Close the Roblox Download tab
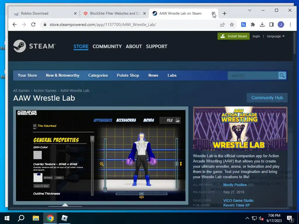The height and width of the screenshot is (224, 299). [x=75, y=13]
